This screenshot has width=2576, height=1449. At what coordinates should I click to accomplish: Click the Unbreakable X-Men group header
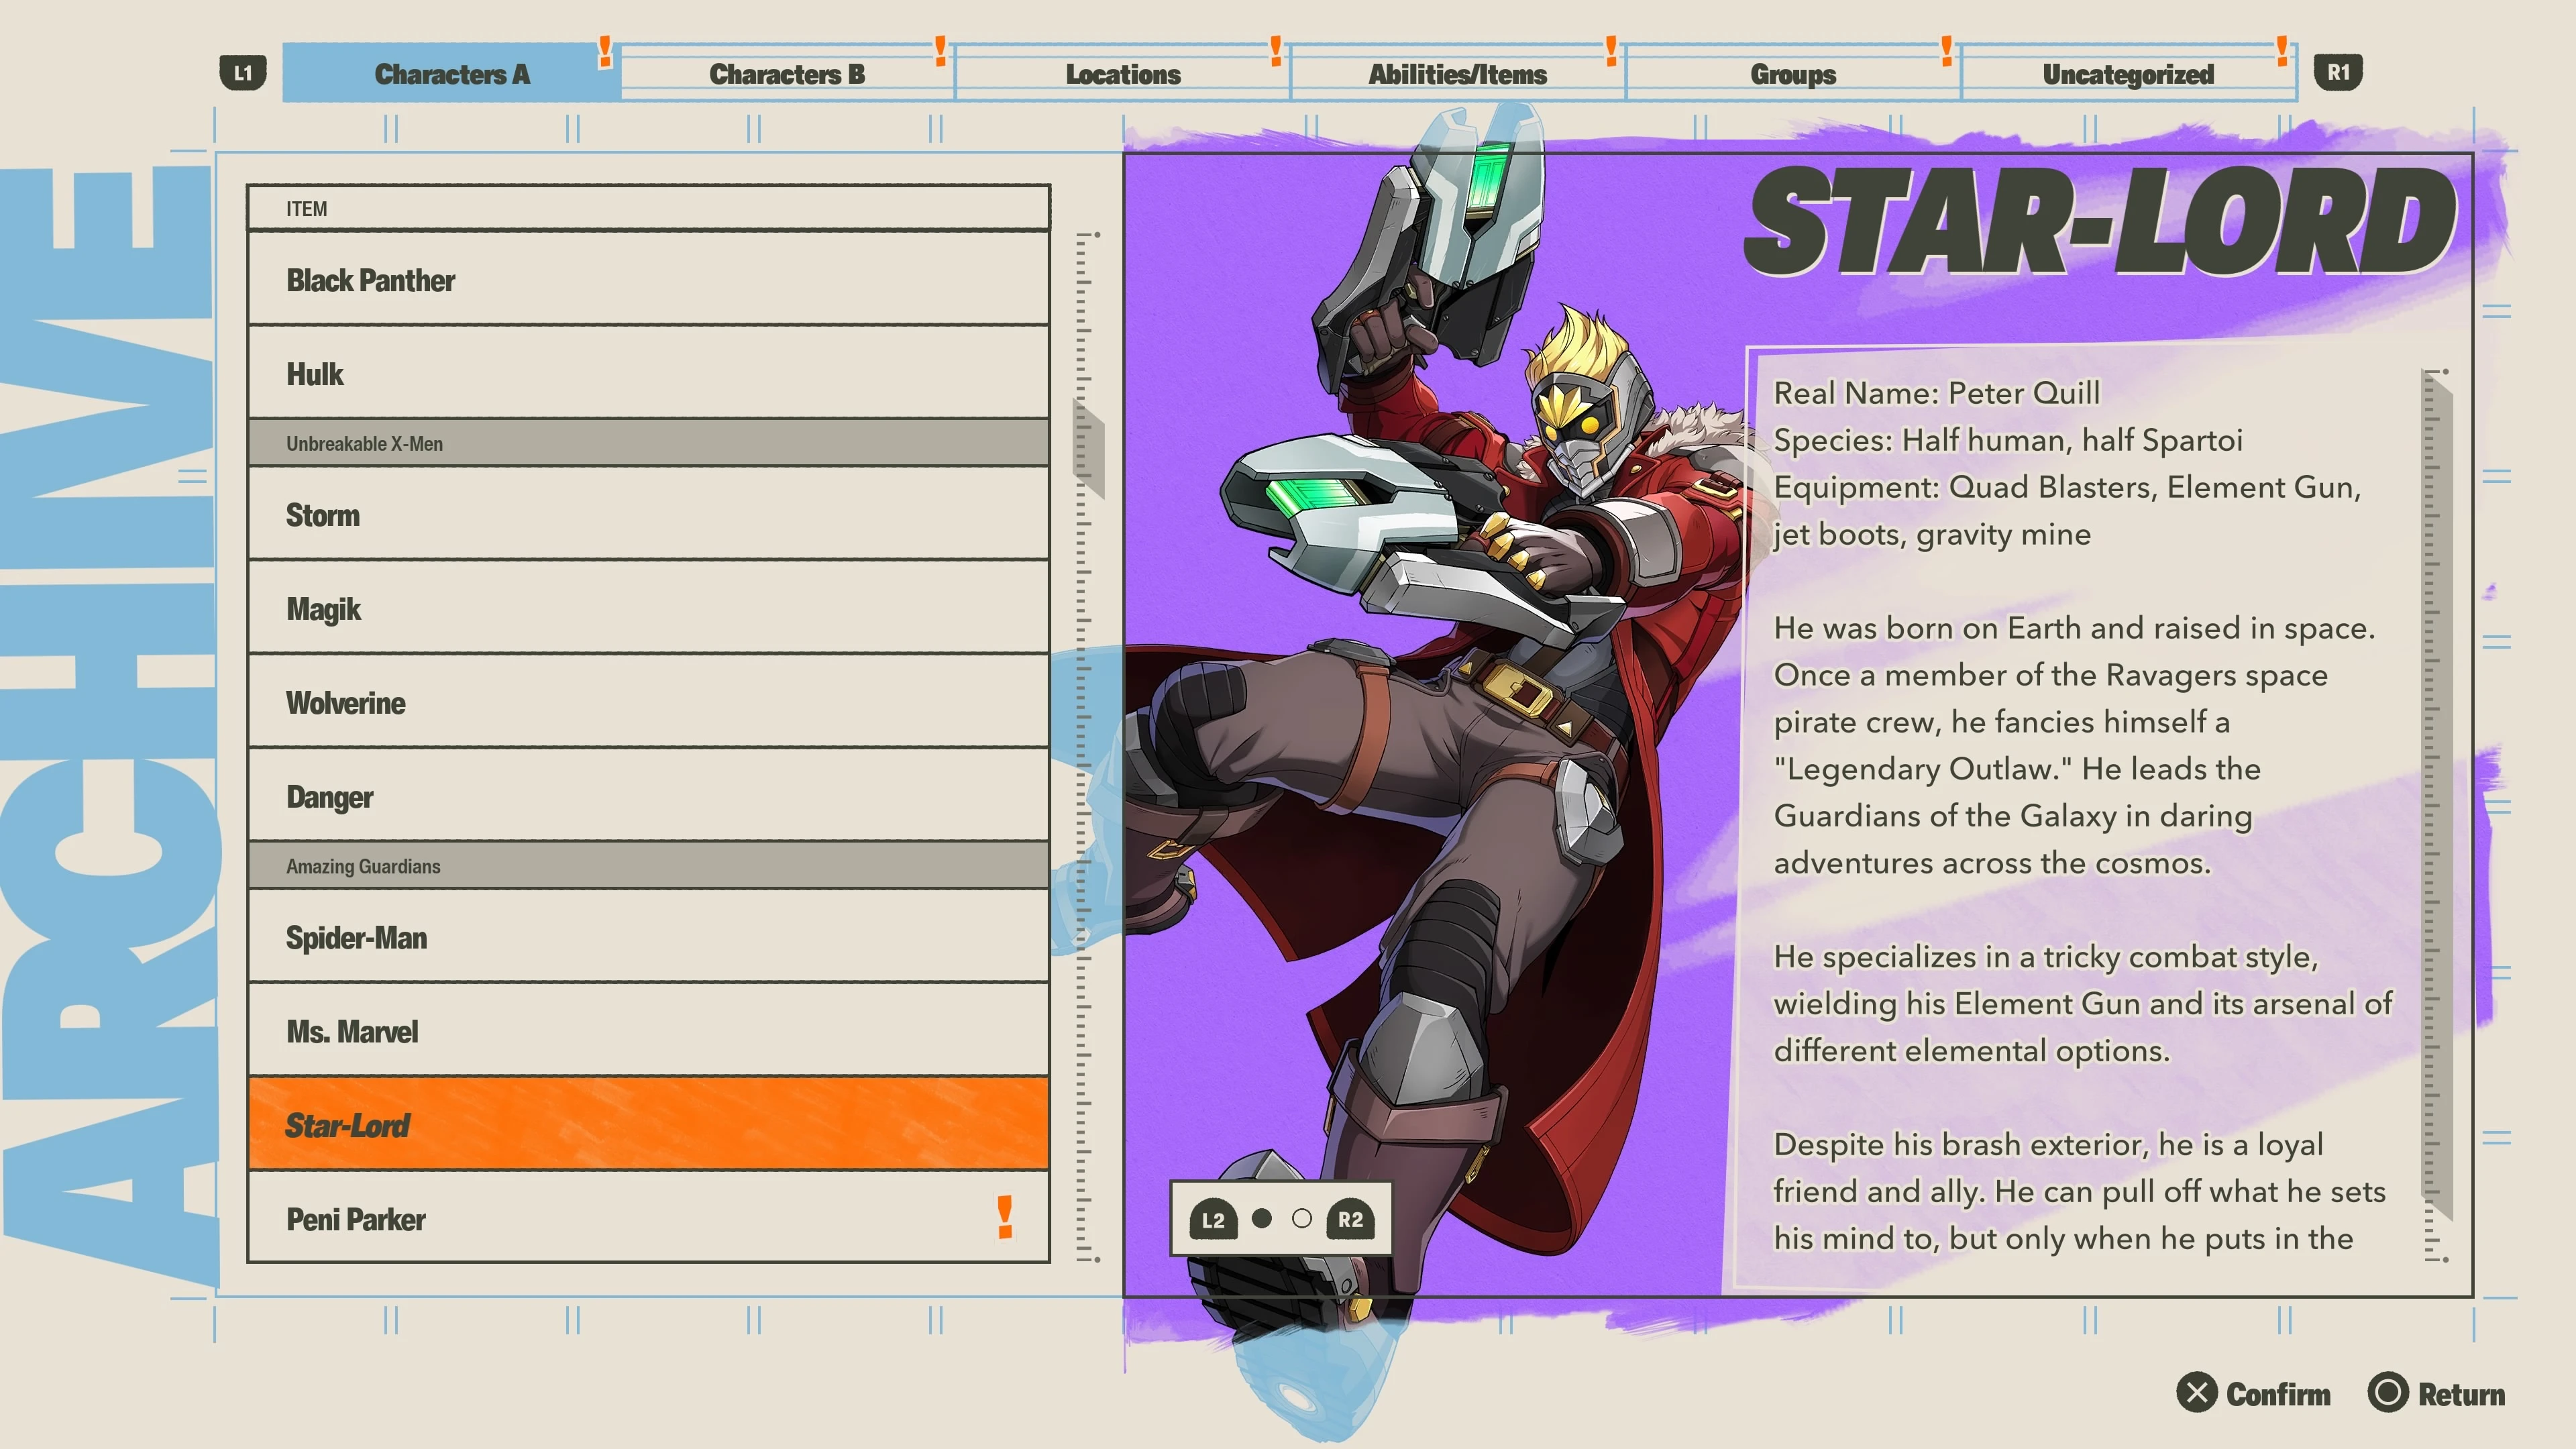coord(649,443)
